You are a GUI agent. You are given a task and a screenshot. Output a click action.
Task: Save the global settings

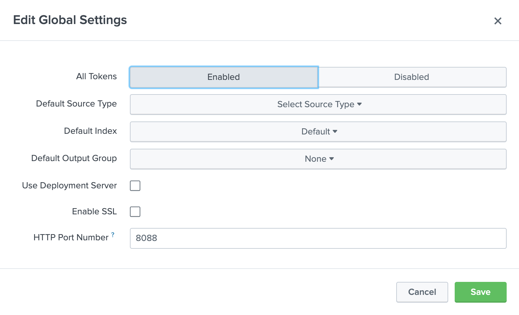coord(480,292)
